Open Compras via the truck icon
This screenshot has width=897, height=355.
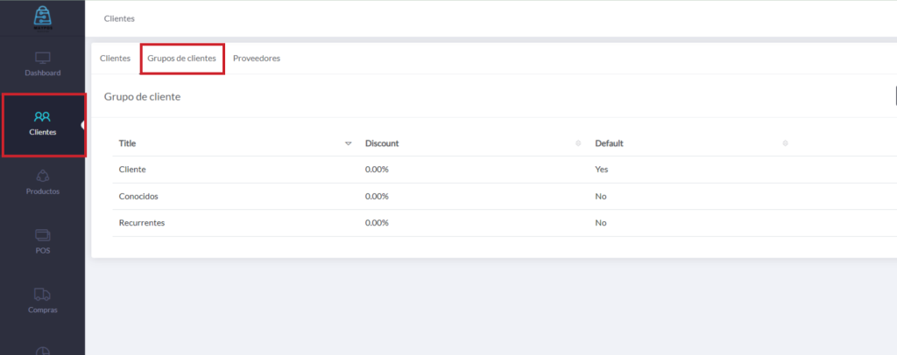[42, 294]
